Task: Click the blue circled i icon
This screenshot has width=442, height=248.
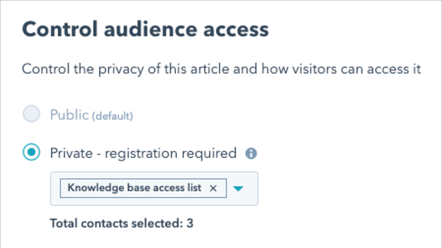Action: pos(251,154)
